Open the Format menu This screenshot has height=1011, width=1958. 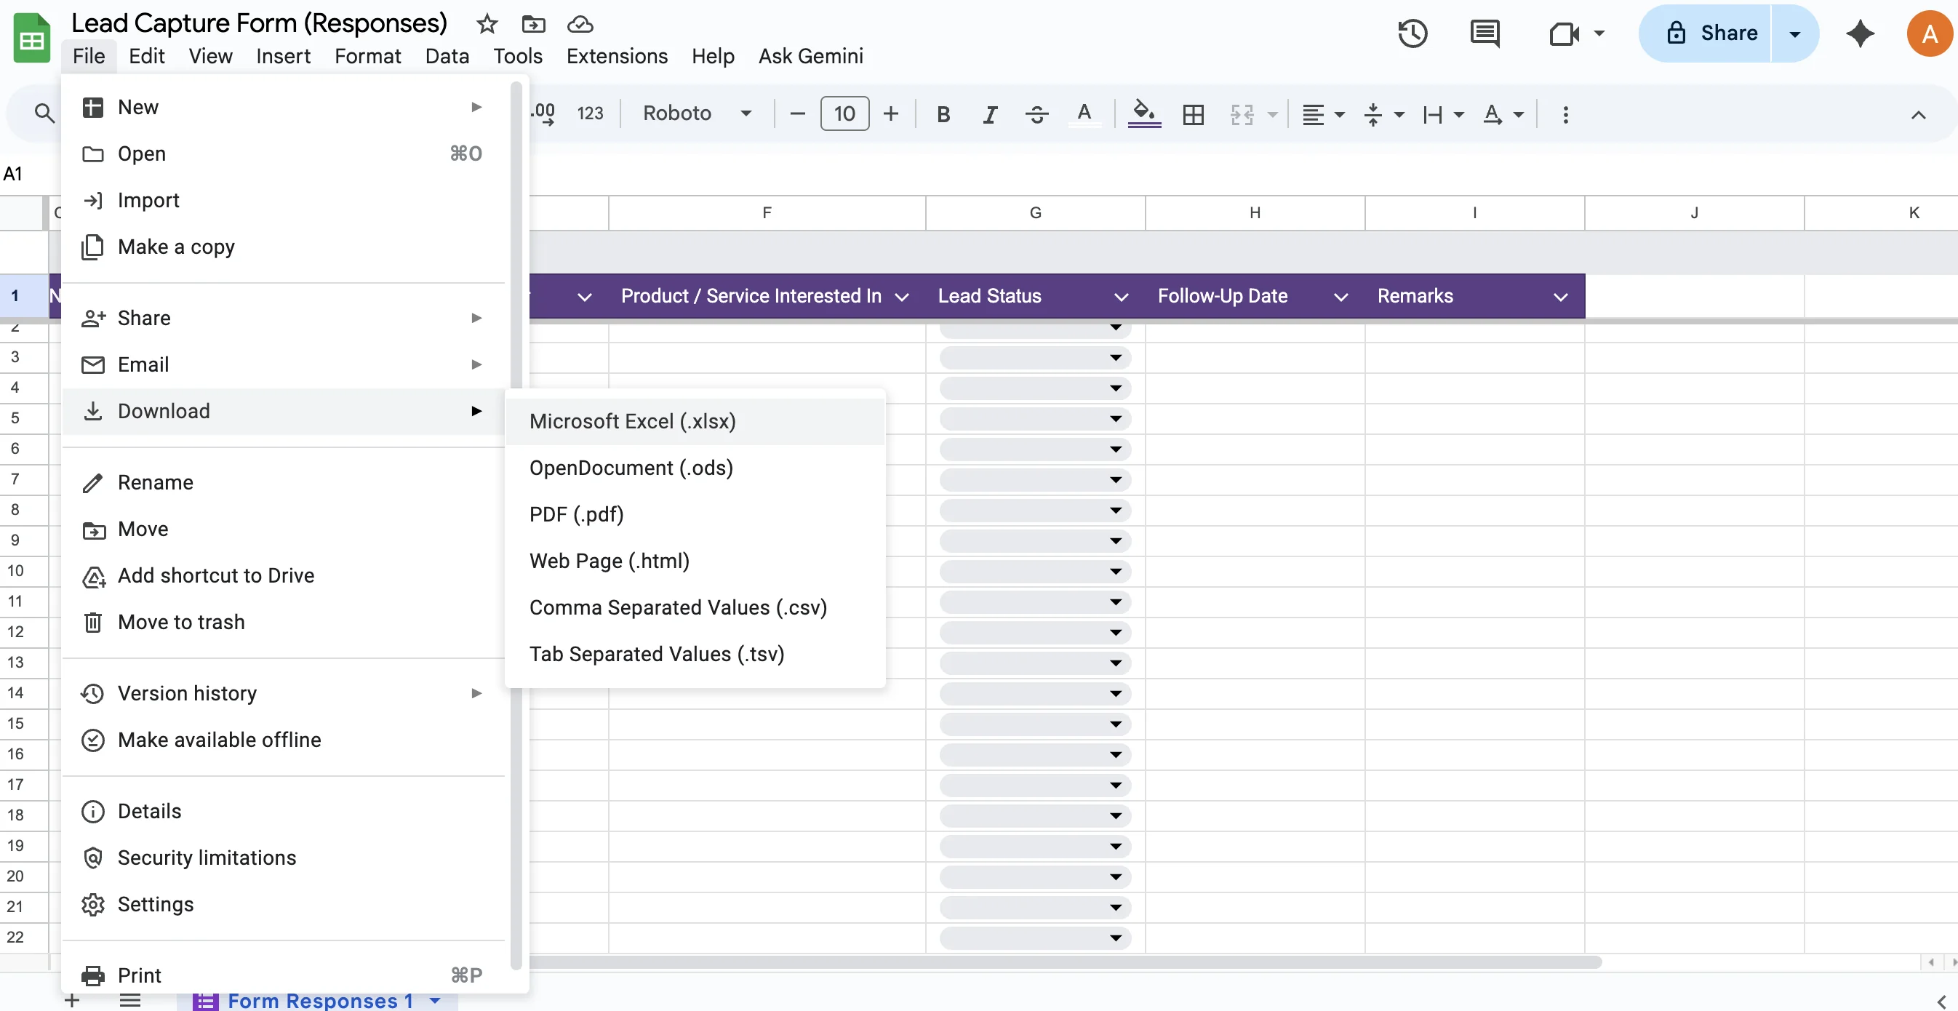click(368, 55)
